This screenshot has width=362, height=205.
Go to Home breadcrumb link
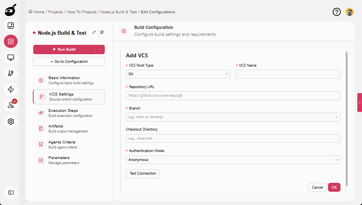pyautogui.click(x=39, y=12)
